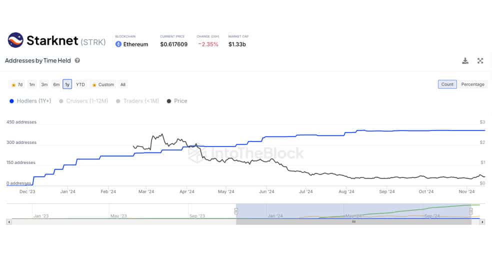Click the Aug '24 axis label
This screenshot has height=277, width=492.
[346, 191]
